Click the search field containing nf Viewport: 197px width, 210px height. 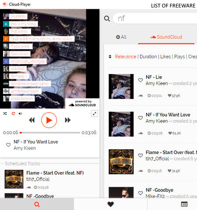point(155,18)
